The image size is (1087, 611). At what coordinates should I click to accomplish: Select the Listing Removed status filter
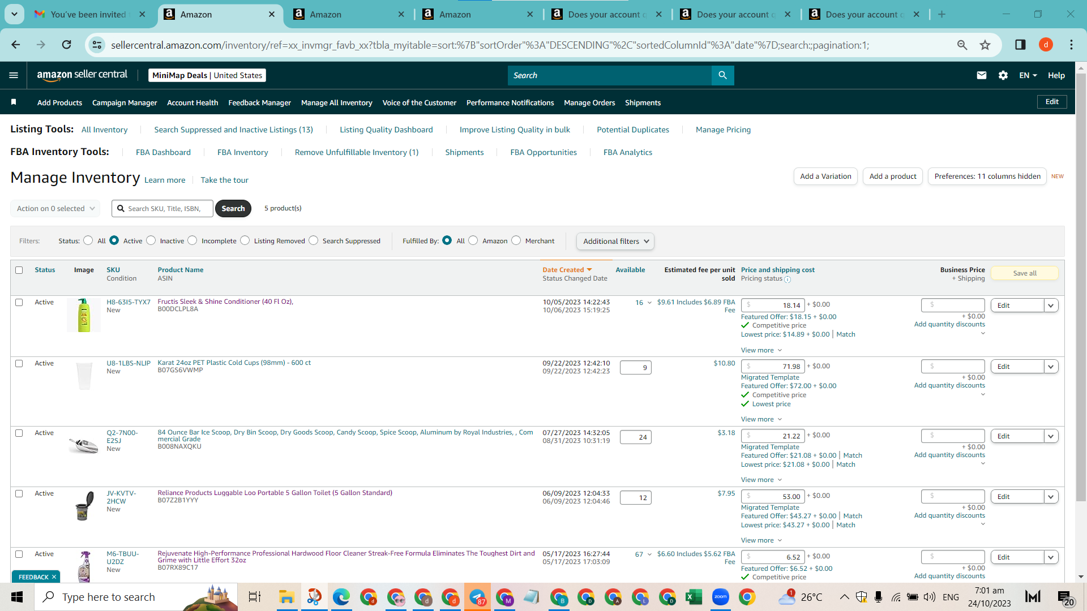point(245,240)
